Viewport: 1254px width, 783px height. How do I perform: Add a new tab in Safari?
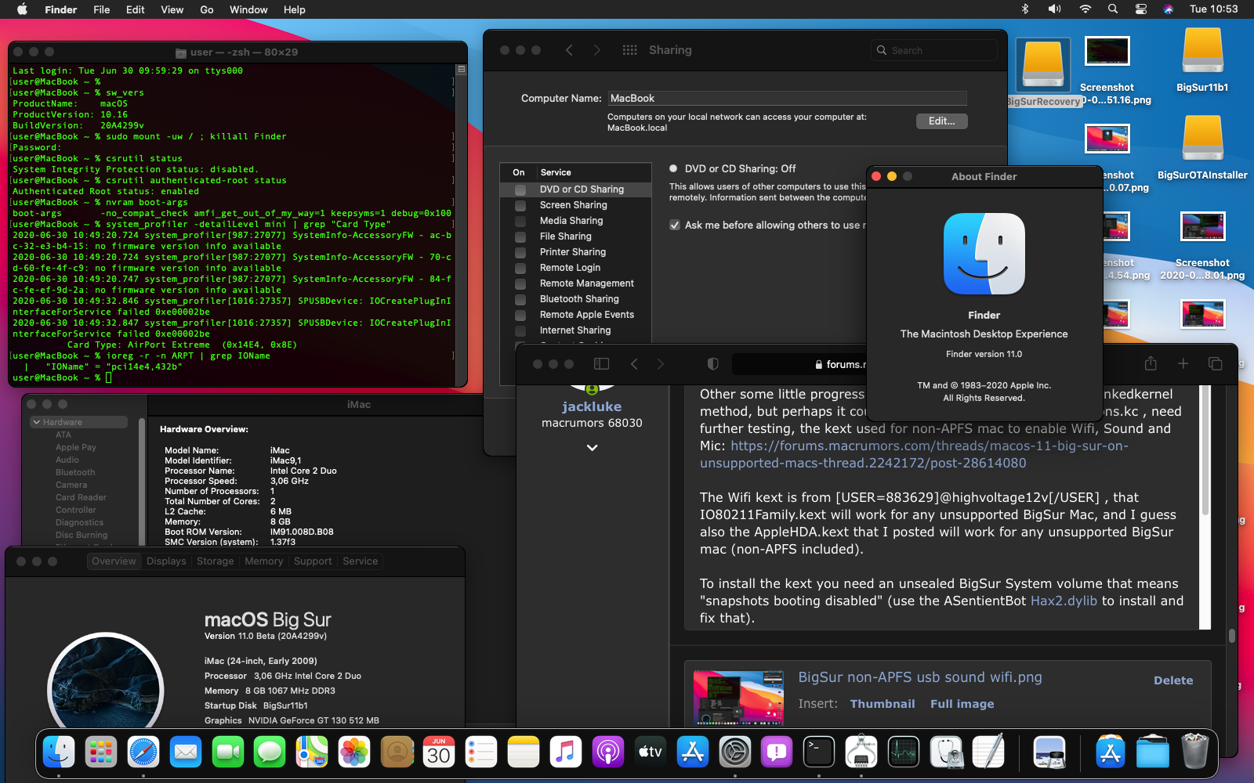pyautogui.click(x=1183, y=363)
